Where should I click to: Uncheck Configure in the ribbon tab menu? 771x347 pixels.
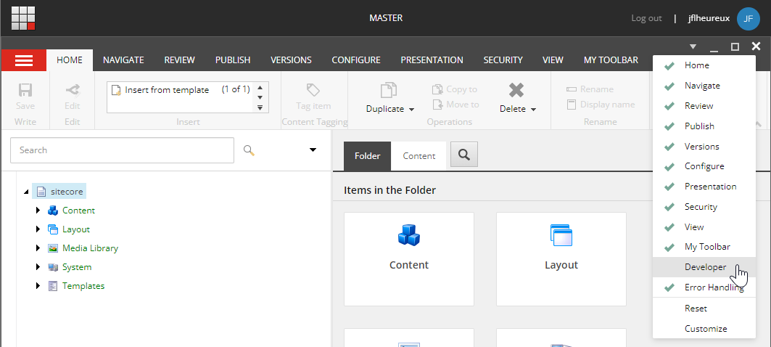[704, 166]
